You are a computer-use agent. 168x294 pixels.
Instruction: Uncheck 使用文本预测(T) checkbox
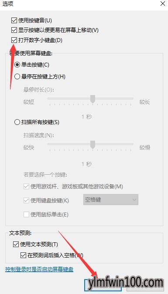pyautogui.click(x=16, y=244)
